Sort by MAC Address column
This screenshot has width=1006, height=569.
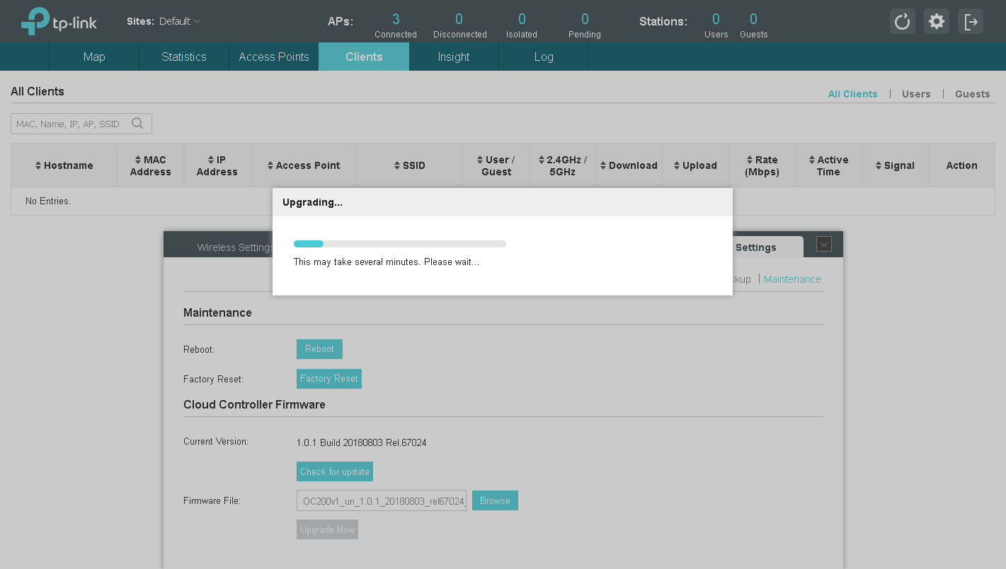[151, 165]
